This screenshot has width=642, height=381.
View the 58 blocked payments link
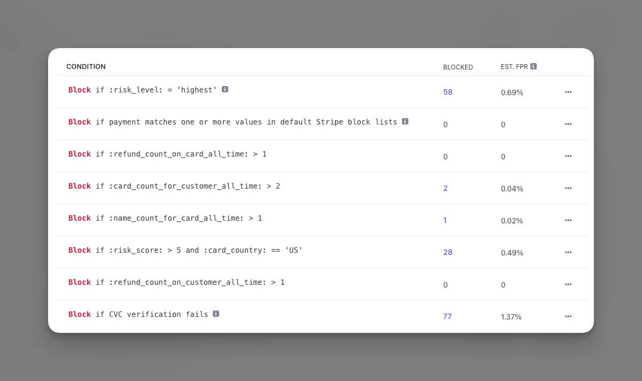pos(447,92)
